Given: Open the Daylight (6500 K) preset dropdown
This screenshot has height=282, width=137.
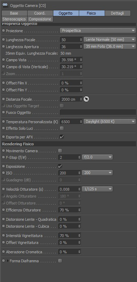Looking at the screenshot, I should click(x=110, y=121).
